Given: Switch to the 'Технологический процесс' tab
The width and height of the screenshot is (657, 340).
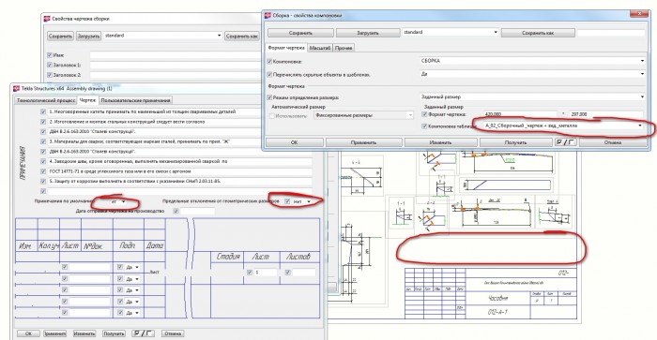Looking at the screenshot, I should [46, 100].
